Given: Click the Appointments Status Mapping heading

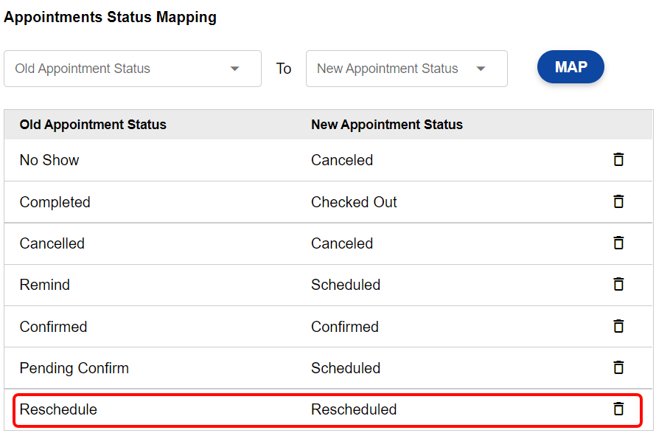Looking at the screenshot, I should click(x=111, y=17).
